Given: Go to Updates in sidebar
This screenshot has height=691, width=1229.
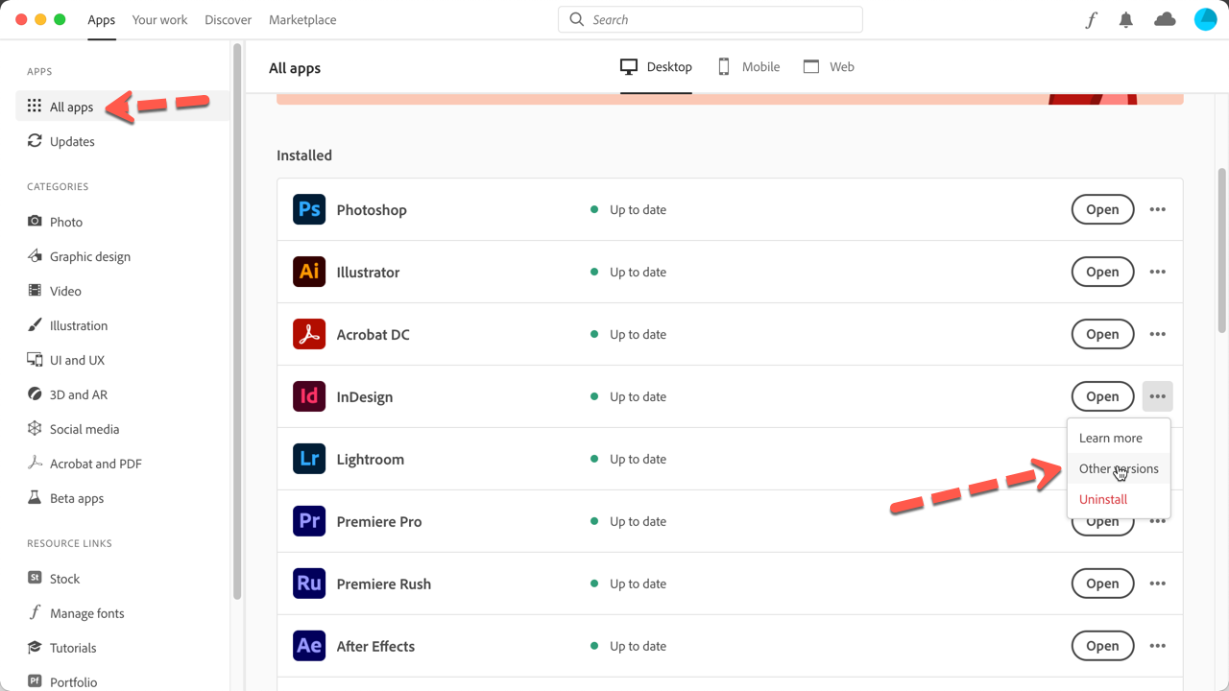Looking at the screenshot, I should pos(61,141).
